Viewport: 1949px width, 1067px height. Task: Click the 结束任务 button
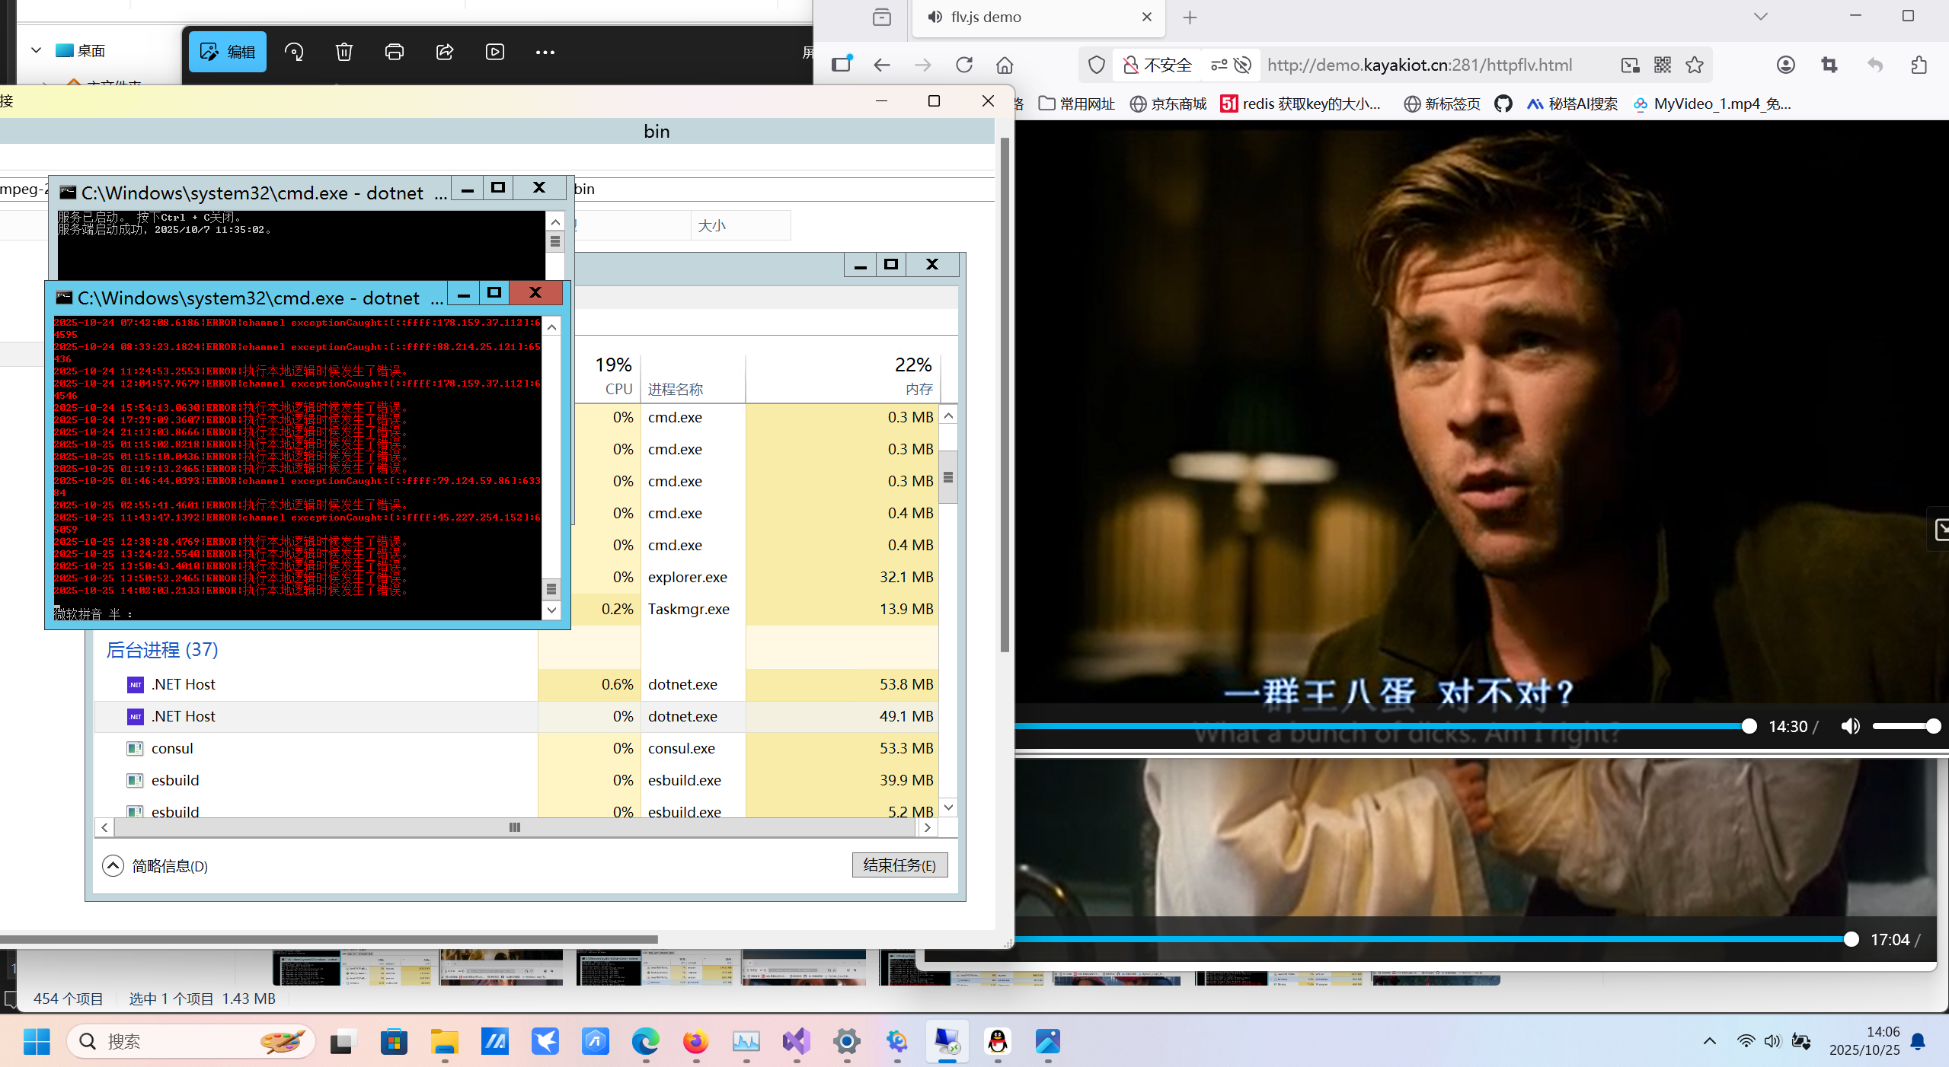coord(899,865)
